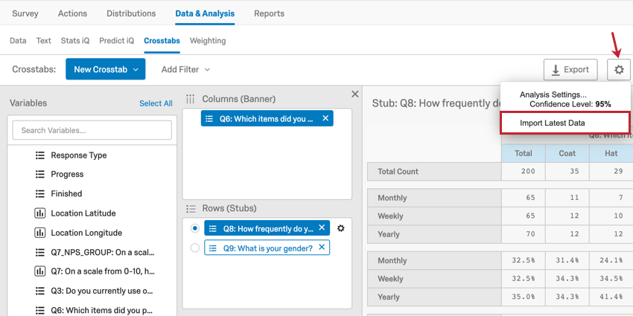Remove Q8 from the Rows stubs
This screenshot has width=633, height=316.
pos(322,228)
